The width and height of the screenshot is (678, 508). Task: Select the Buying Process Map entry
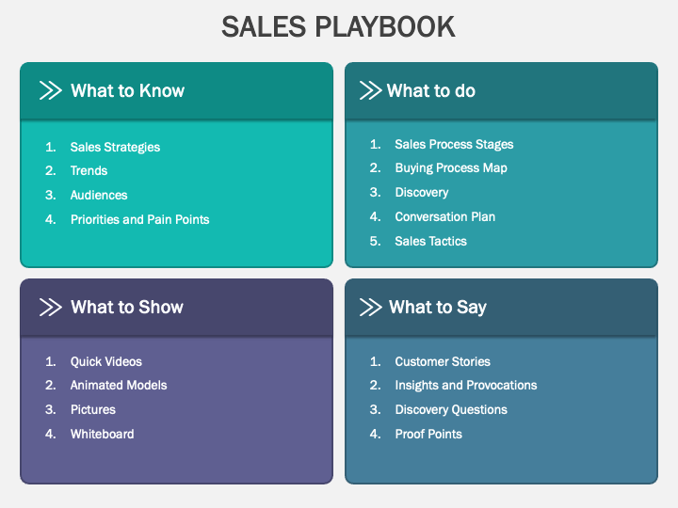pos(451,168)
